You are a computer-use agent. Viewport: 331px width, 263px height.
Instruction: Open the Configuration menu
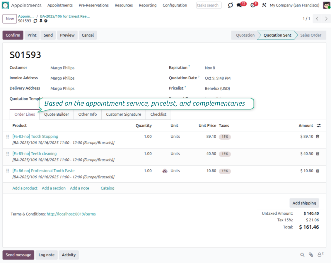(175, 5)
